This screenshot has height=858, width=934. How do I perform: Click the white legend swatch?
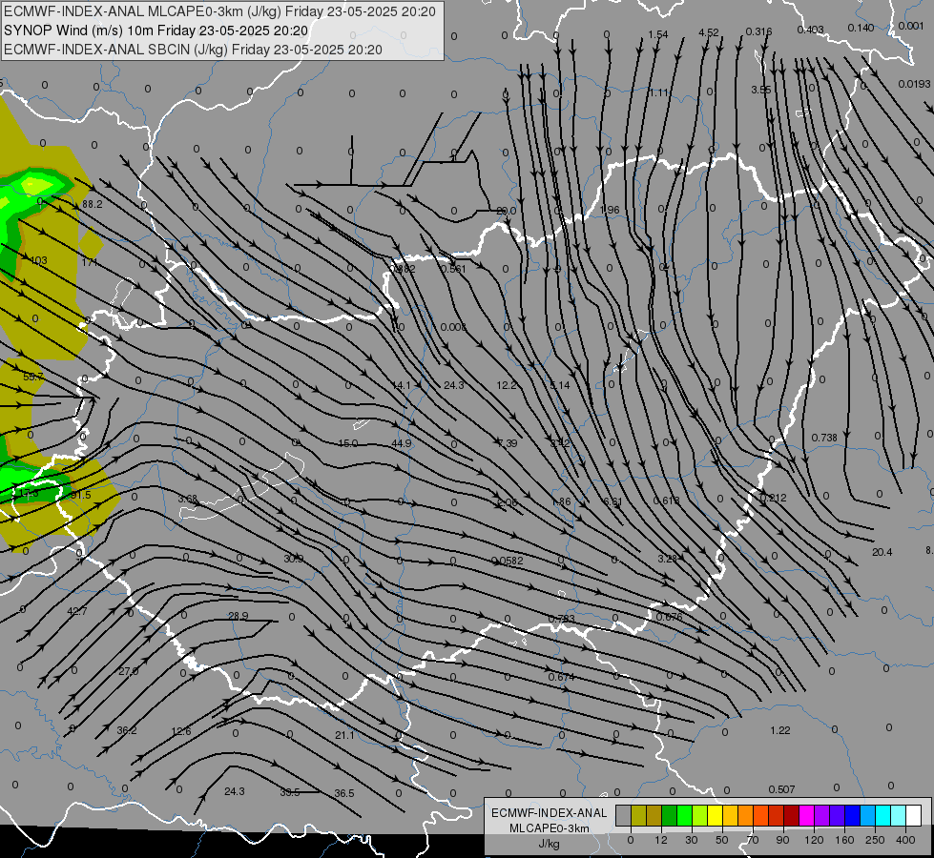(x=914, y=815)
